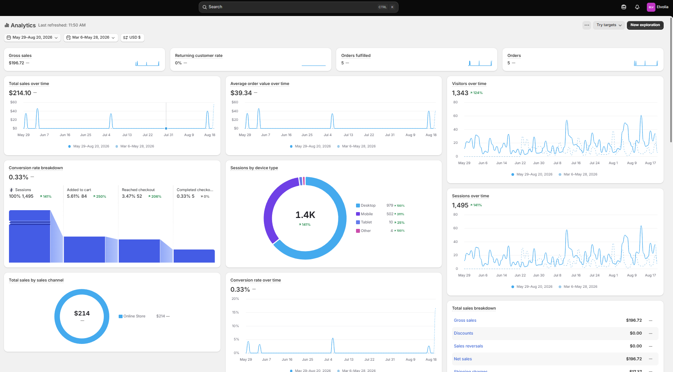This screenshot has height=372, width=673.
Task: Click the Analytics bar chart icon
Action: (7, 25)
